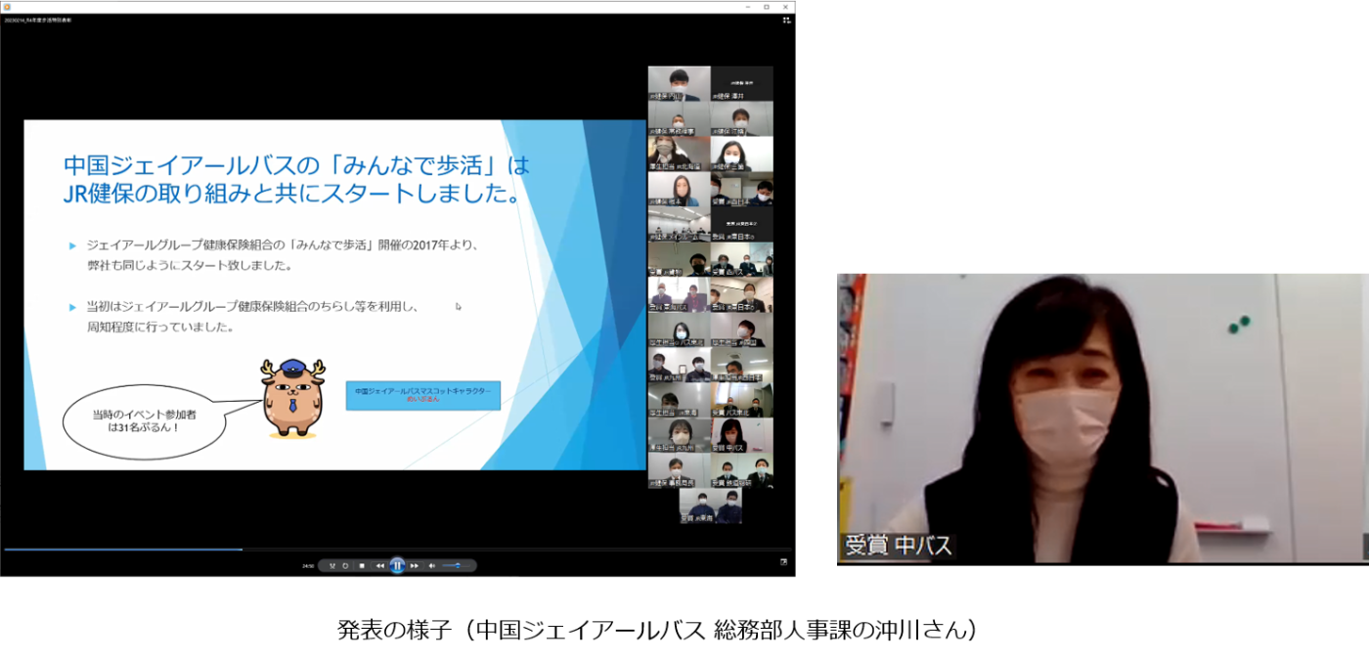Toggle shuffle in the player control bar
This screenshot has height=661, width=1369.
[332, 565]
